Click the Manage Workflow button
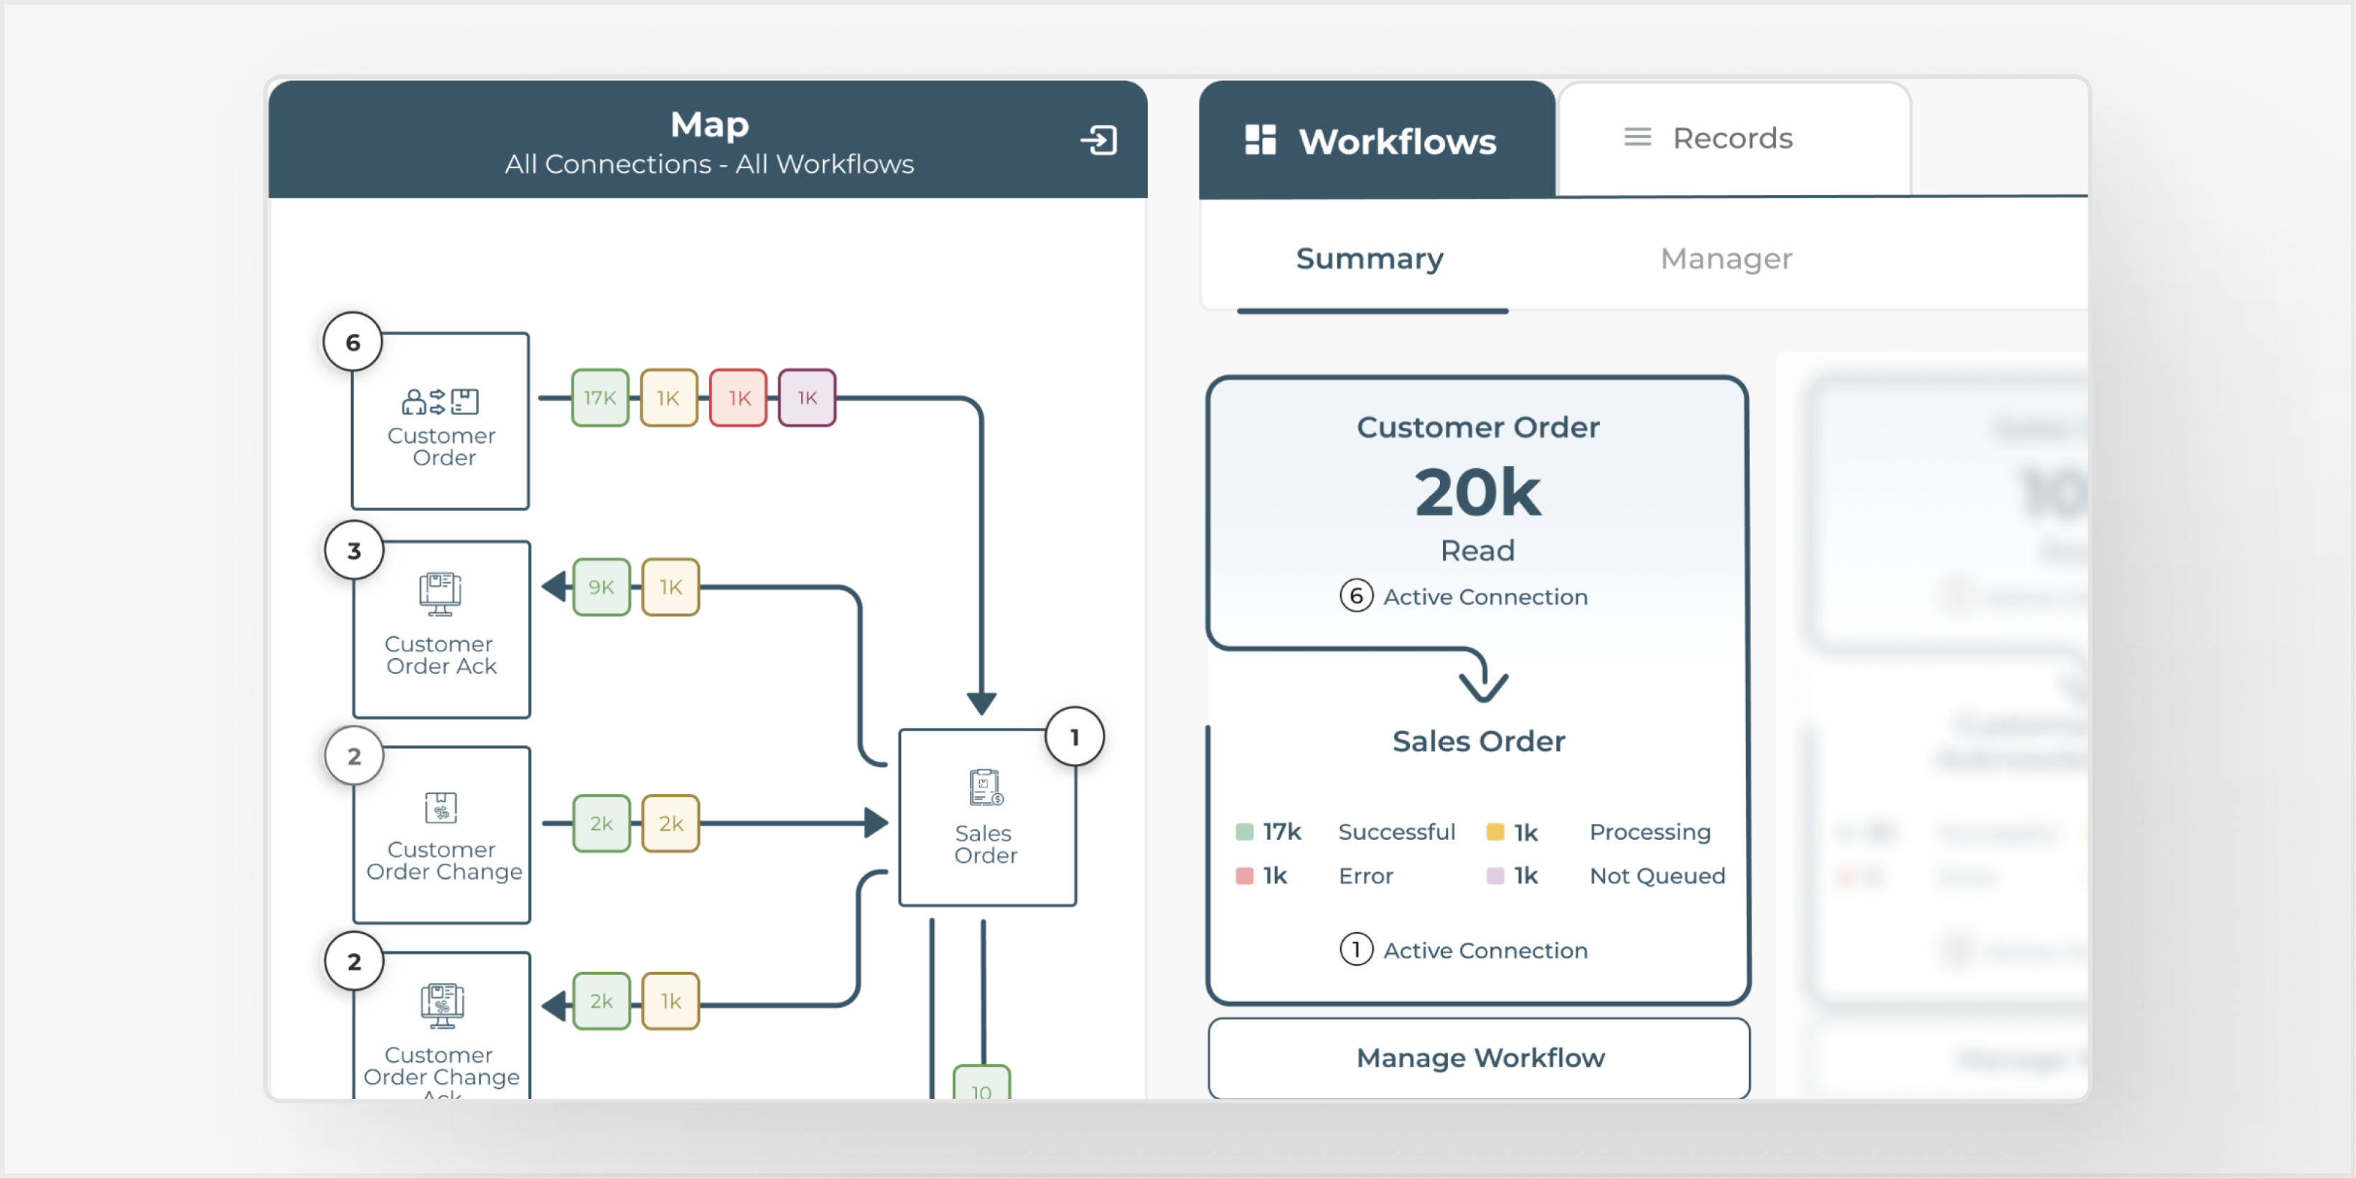Viewport: 2356px width, 1178px height. (1479, 1057)
